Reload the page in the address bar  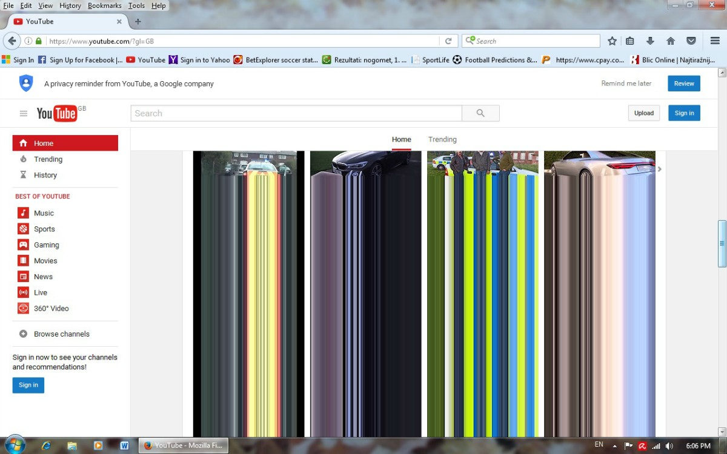pos(448,41)
